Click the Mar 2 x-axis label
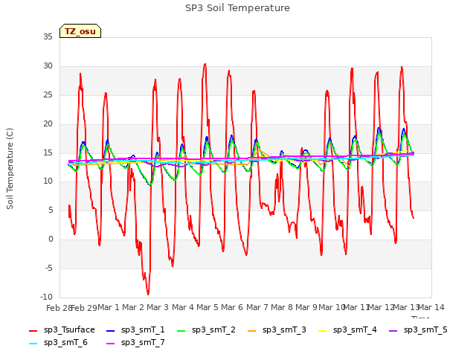 point(133,307)
